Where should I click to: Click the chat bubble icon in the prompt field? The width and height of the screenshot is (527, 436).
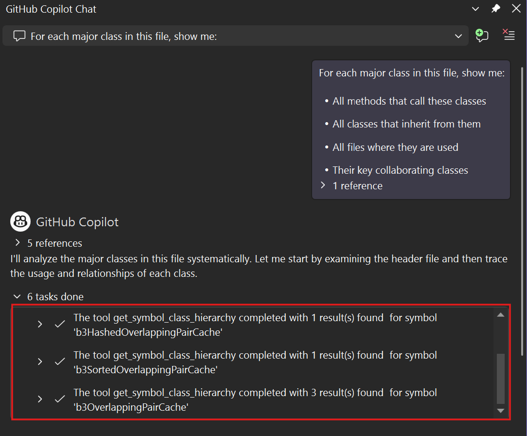[19, 36]
